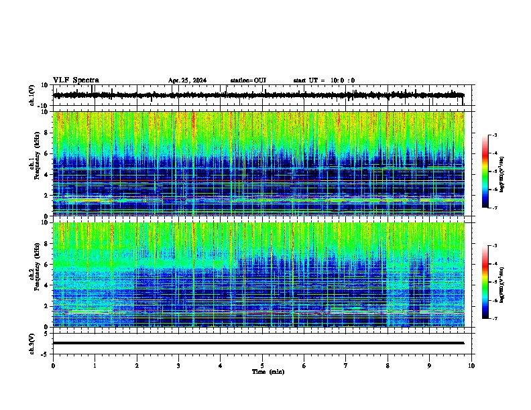
Task: Click tick label 9 on Time axis
Action: click(429, 366)
